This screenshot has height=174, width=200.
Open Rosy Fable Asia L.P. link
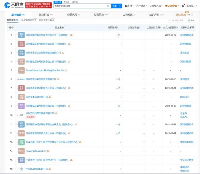[36, 151]
